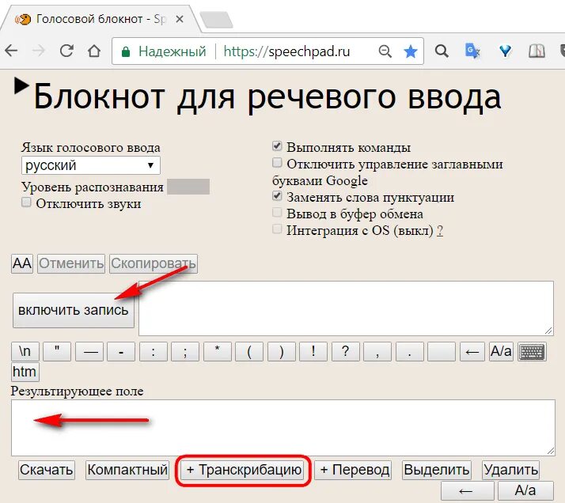The width and height of the screenshot is (565, 503).
Task: Bookmark the page with the star icon
Action: click(410, 51)
